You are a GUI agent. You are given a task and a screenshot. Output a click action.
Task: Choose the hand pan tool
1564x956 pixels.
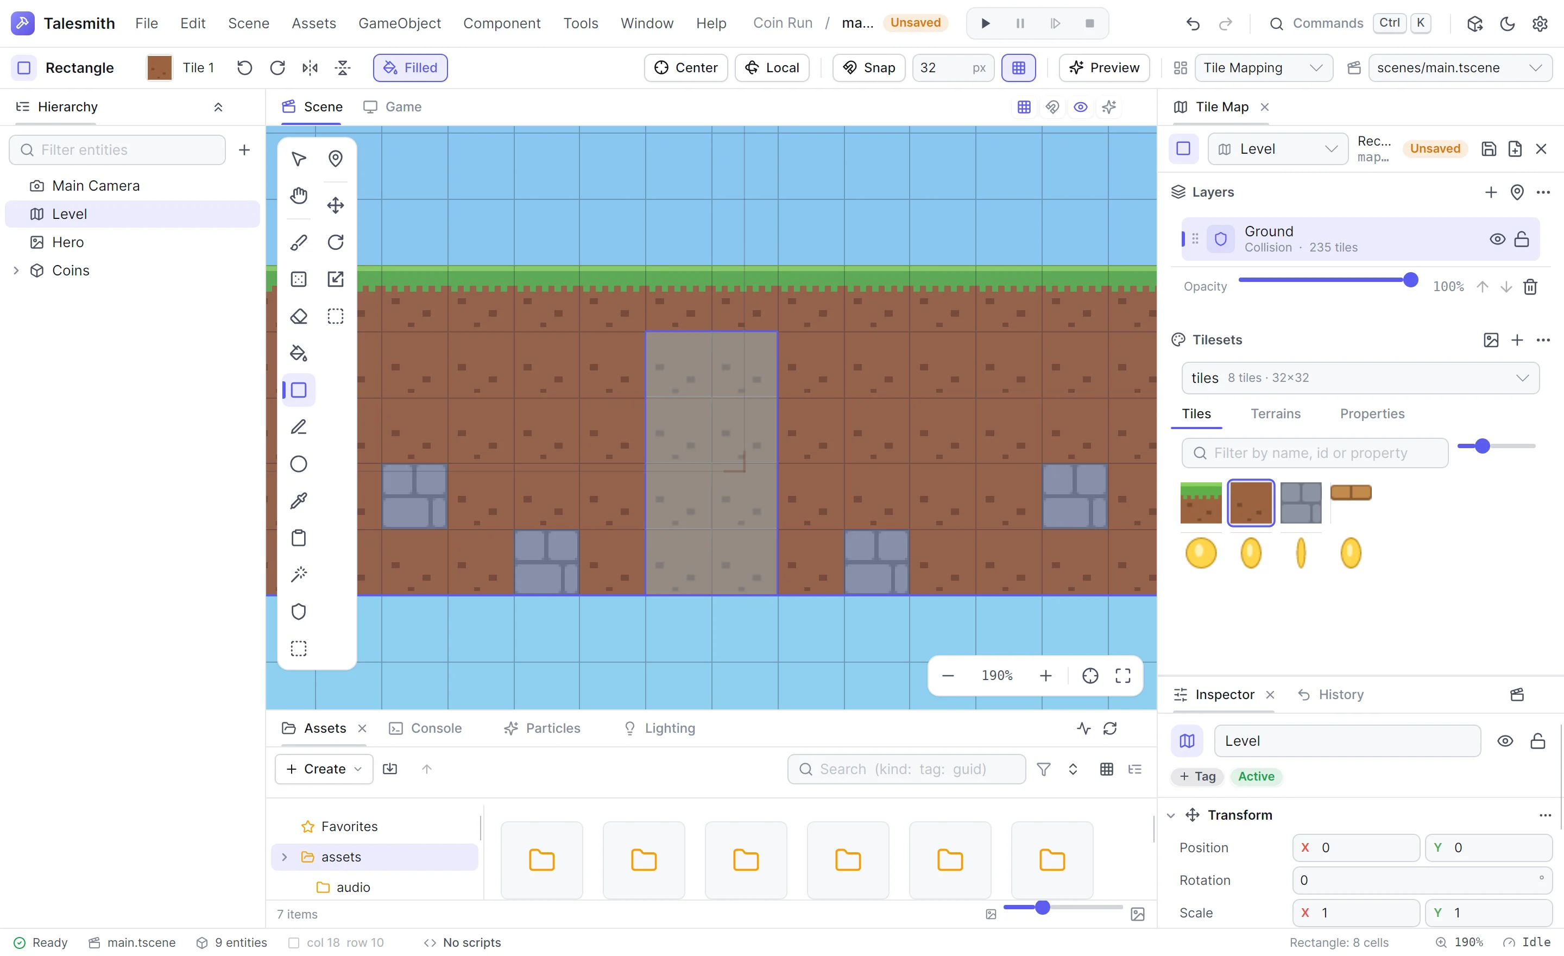pyautogui.click(x=298, y=196)
